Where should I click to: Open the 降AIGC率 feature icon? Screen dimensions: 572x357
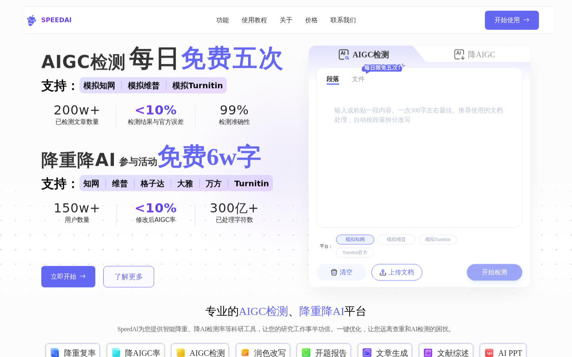pyautogui.click(x=116, y=353)
